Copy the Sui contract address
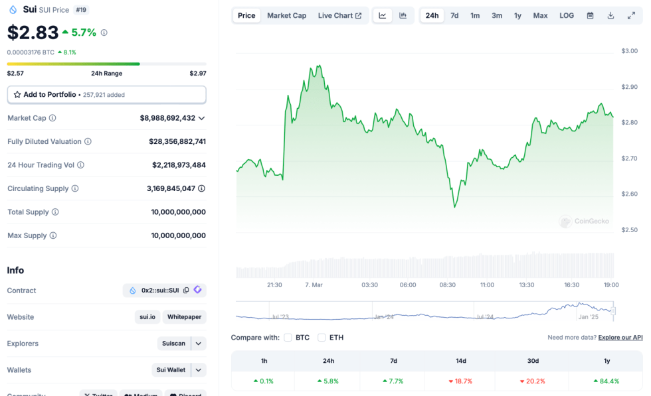 point(186,291)
